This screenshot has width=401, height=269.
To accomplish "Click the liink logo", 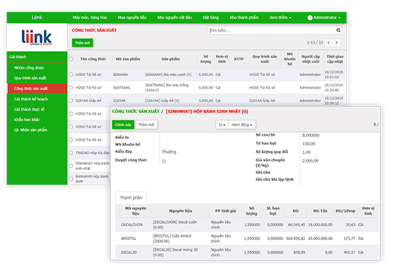I will point(37,37).
